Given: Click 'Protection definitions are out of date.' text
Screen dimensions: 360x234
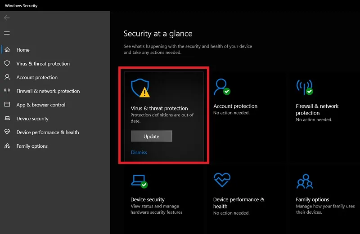Looking at the screenshot, I should coord(162,118).
